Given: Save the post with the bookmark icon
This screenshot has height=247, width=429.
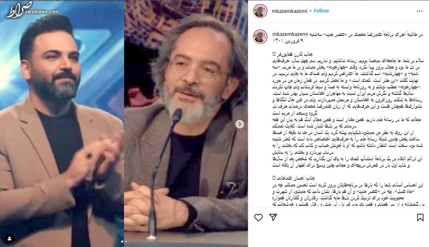Looking at the screenshot, I should click(420, 217).
